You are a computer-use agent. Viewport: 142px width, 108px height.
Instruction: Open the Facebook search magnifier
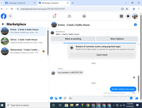tap(10, 16)
